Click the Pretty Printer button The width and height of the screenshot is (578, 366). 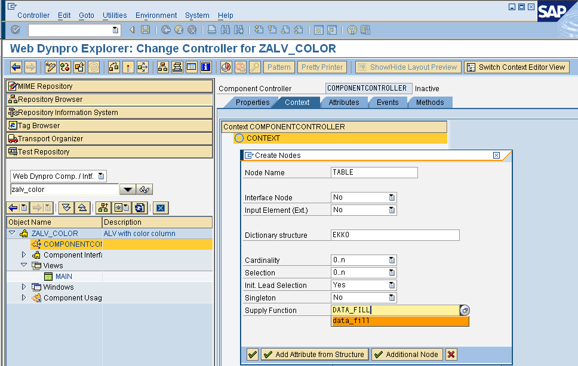322,67
